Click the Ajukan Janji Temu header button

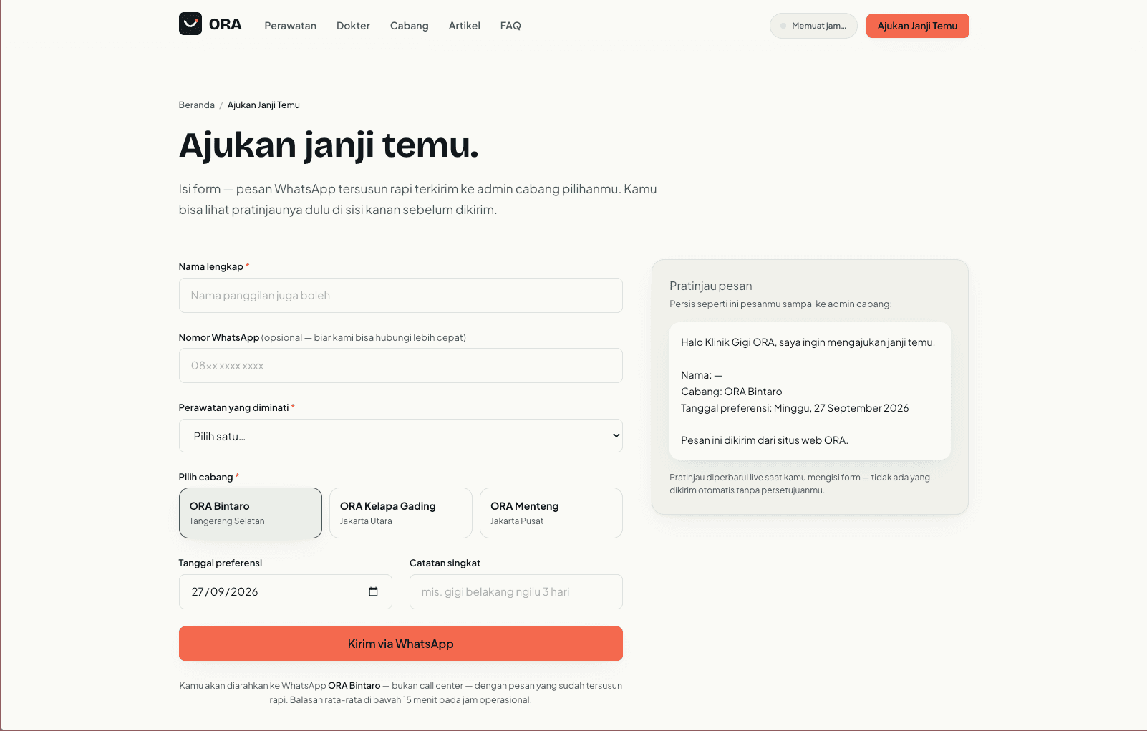coord(917,26)
